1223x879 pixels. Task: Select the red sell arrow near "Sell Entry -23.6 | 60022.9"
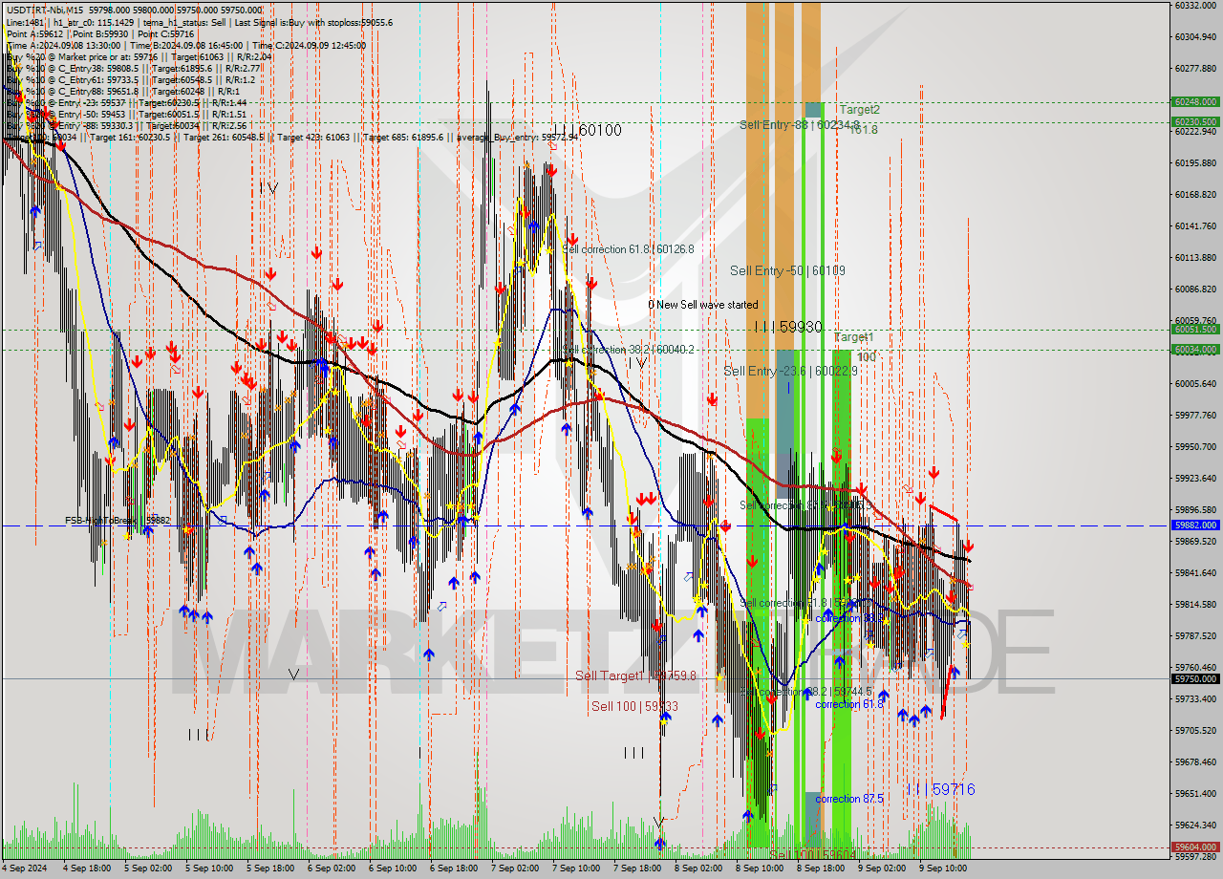tap(712, 399)
